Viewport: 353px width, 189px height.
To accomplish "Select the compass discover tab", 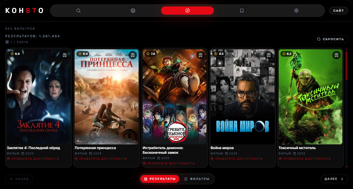I will [187, 11].
